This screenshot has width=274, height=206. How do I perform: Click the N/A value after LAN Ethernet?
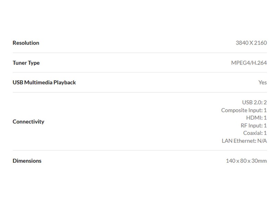[x=262, y=141]
